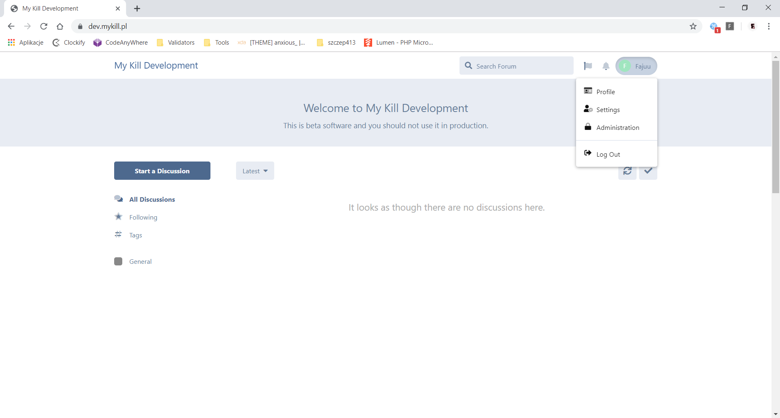
Task: Open the Aplikacje bookmarks menu
Action: (25, 42)
